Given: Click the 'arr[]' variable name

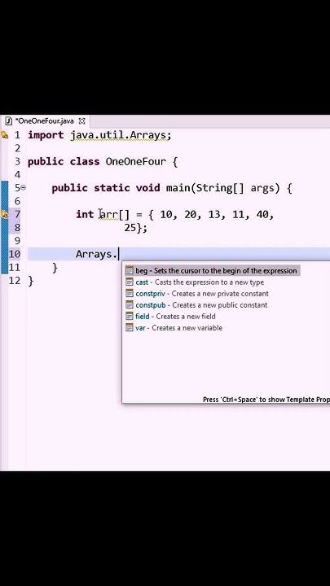Looking at the screenshot, I should point(115,215).
